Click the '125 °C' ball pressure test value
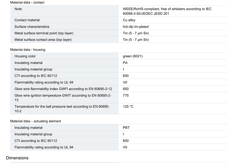 point(128,107)
